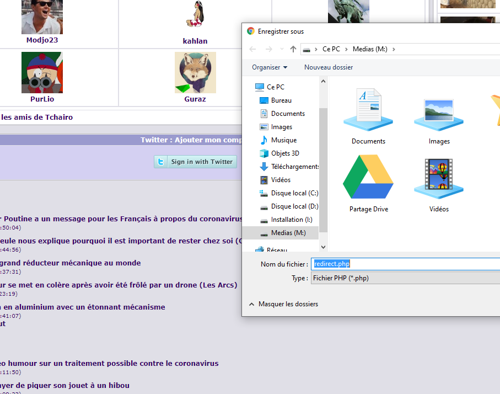Open the file Type combo box

point(405,278)
